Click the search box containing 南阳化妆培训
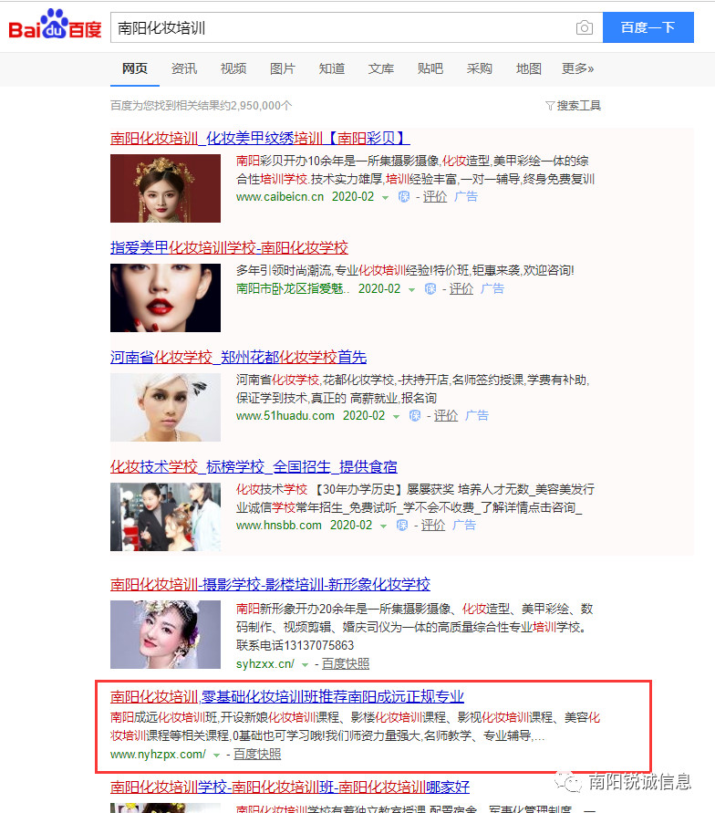This screenshot has width=715, height=813. tap(342, 28)
